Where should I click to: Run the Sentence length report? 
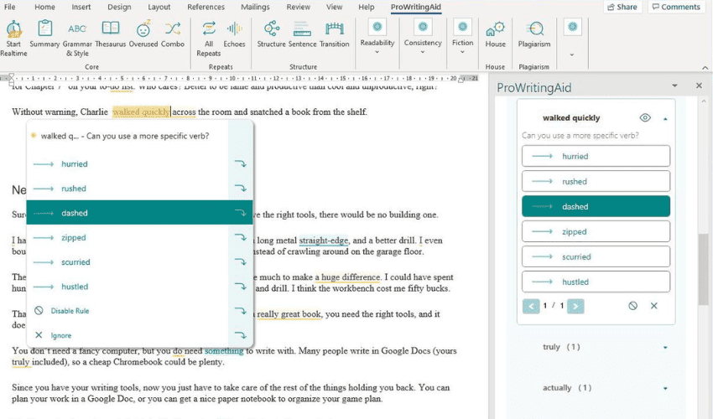302,34
